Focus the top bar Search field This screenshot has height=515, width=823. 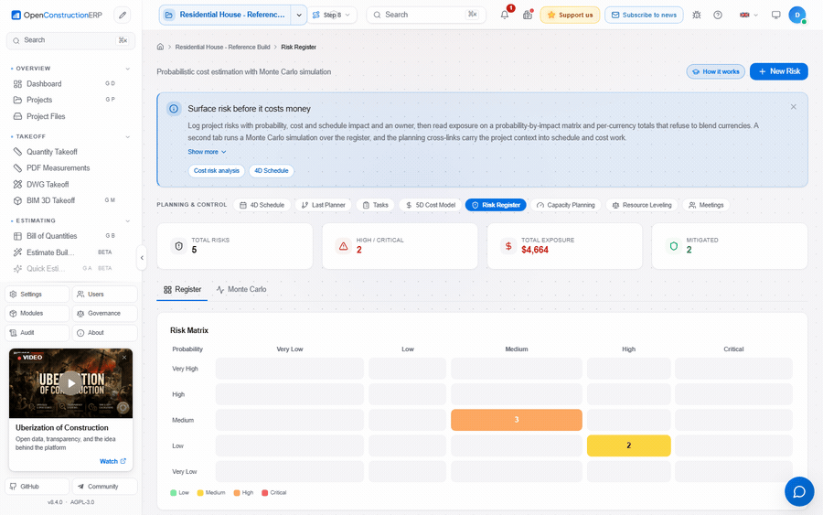[424, 15]
